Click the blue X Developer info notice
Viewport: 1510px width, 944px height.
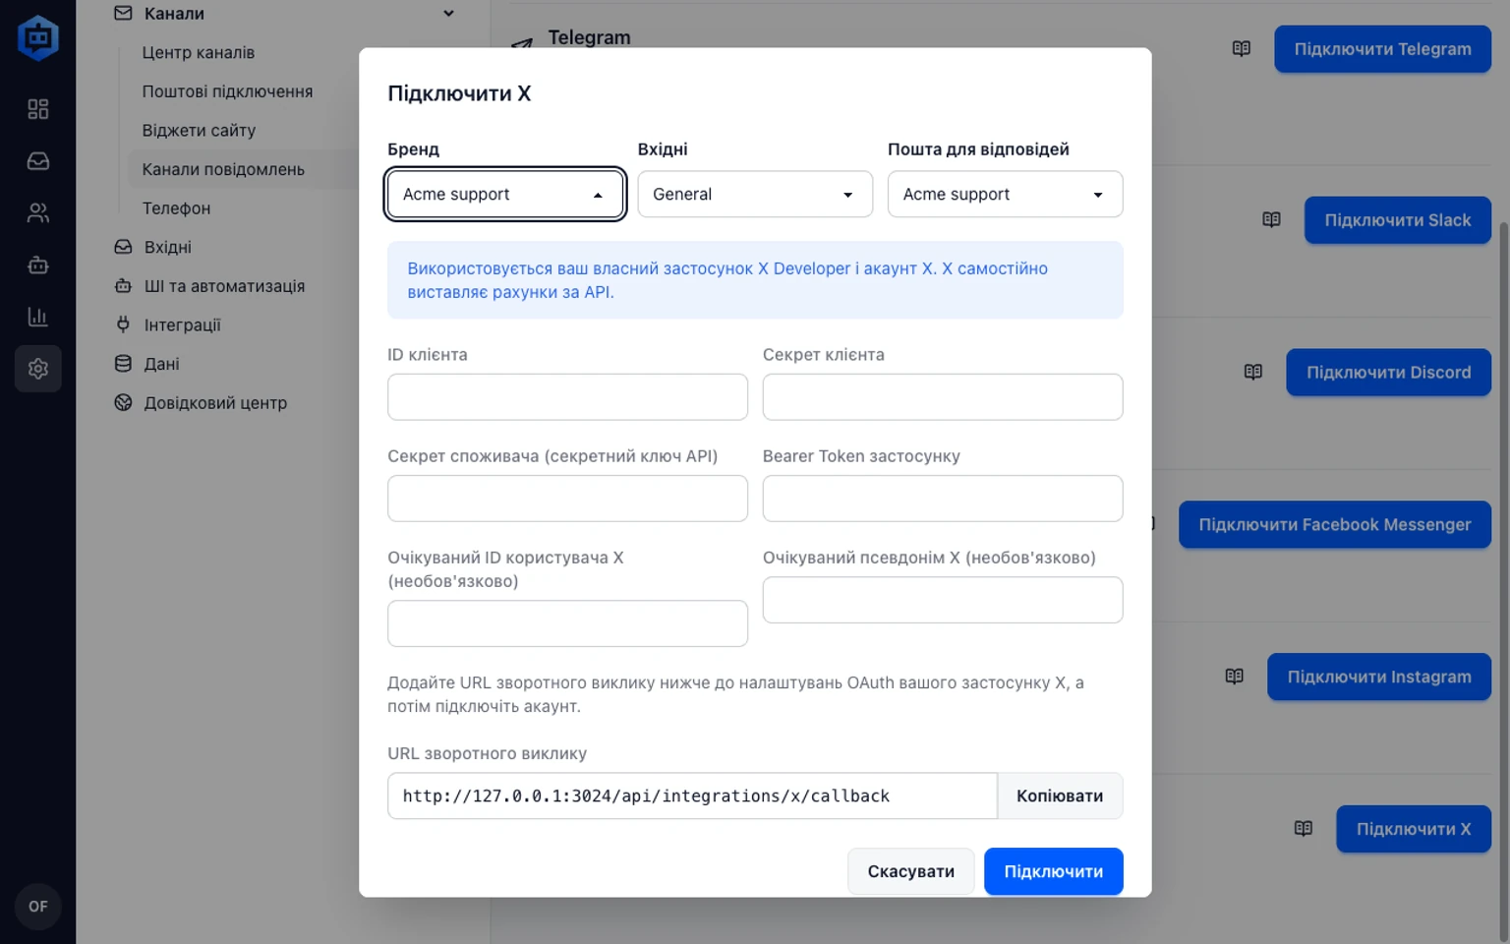point(755,280)
